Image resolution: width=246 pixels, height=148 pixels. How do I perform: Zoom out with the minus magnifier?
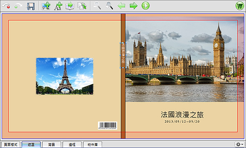click(x=97, y=6)
